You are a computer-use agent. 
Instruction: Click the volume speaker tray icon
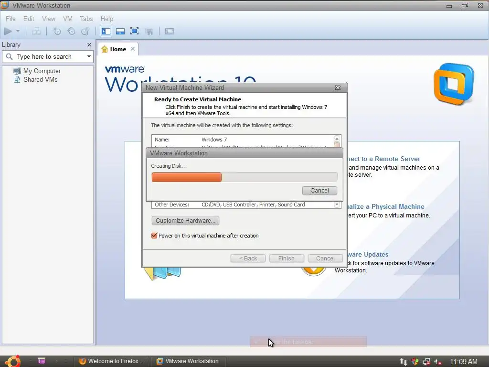point(437,362)
